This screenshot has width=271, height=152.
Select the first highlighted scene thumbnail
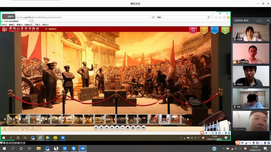tap(13, 119)
